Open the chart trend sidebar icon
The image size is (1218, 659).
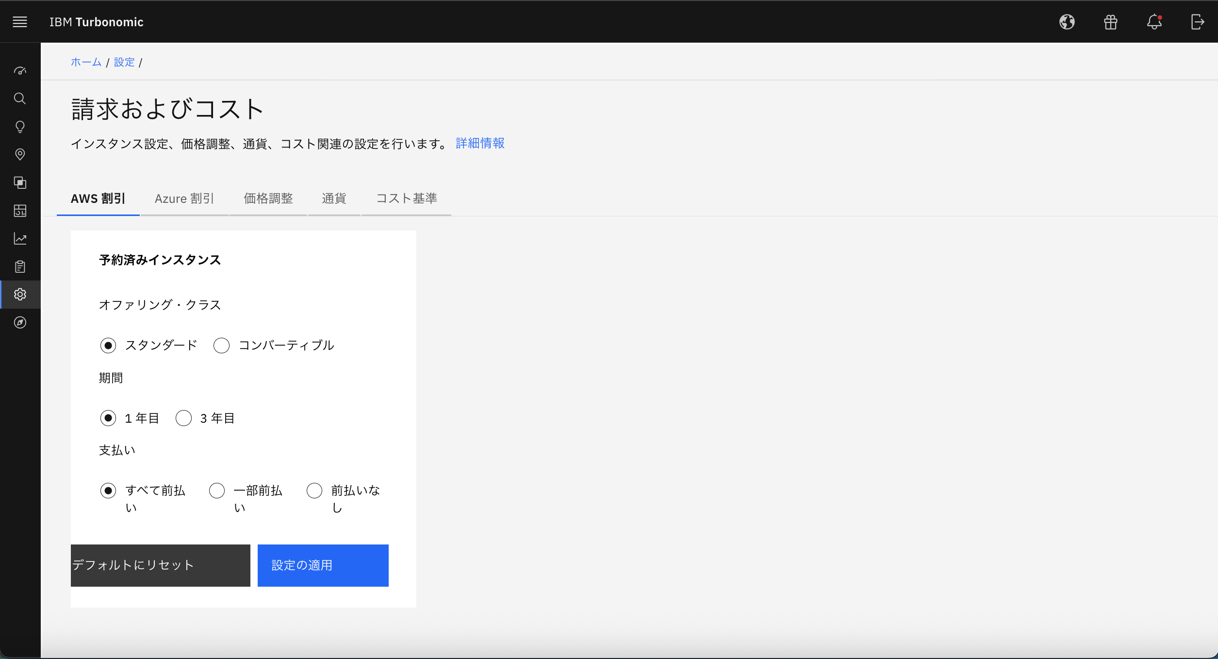pyautogui.click(x=20, y=238)
